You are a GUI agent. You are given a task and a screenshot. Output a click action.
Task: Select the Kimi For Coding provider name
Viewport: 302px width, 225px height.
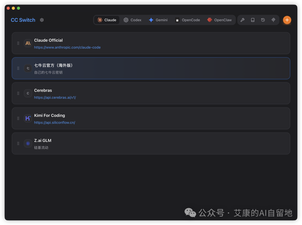[x=49, y=115]
